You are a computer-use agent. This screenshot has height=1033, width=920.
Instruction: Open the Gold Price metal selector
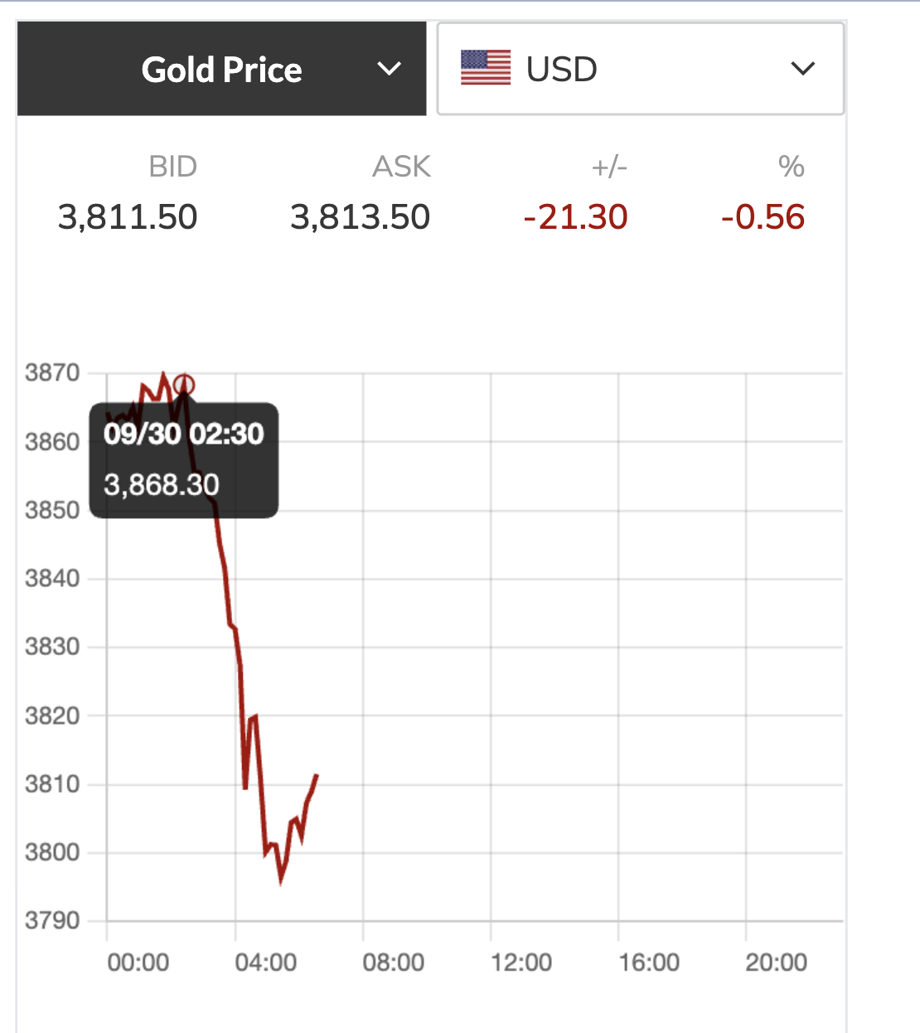tap(221, 70)
